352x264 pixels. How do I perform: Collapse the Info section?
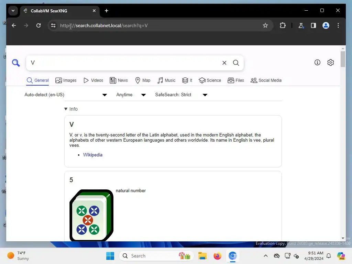pyautogui.click(x=71, y=109)
